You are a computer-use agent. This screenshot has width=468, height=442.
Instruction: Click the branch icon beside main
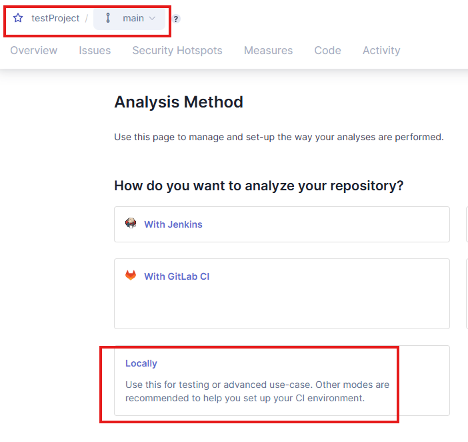coord(108,18)
